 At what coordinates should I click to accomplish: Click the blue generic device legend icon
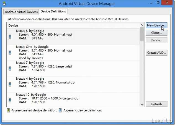pyautogui.click(x=60, y=110)
